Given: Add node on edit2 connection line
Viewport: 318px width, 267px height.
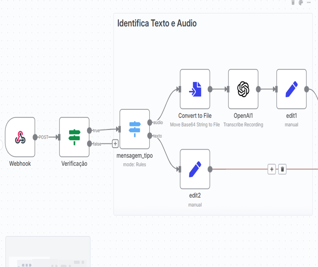Looking at the screenshot, I should 272,169.
